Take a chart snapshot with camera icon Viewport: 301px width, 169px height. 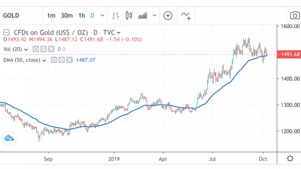(295, 16)
